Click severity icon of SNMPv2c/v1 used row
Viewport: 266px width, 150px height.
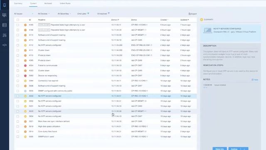(x=25, y=137)
